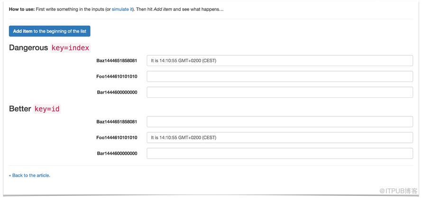
Task: Follow the Back to the article link
Action: click(x=29, y=175)
